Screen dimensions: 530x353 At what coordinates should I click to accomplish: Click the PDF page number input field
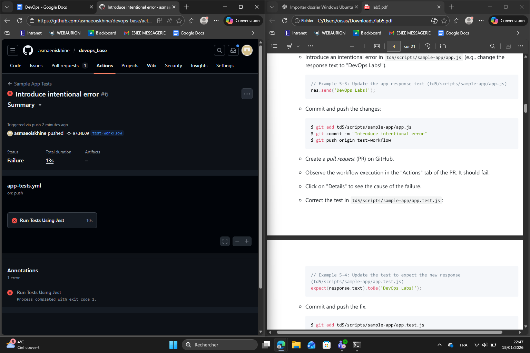393,46
